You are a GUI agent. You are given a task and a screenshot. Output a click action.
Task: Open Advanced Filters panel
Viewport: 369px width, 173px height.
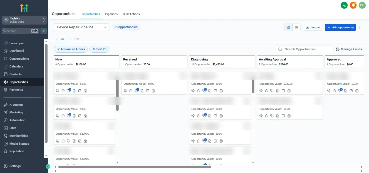coord(71,49)
